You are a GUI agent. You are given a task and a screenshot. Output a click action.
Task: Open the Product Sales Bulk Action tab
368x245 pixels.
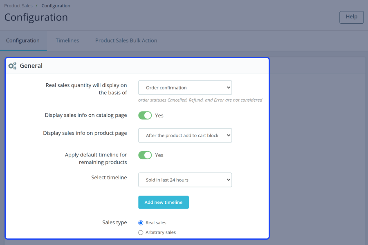click(x=126, y=40)
